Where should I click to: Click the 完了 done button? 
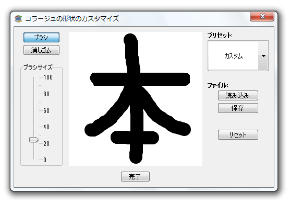coord(135,177)
